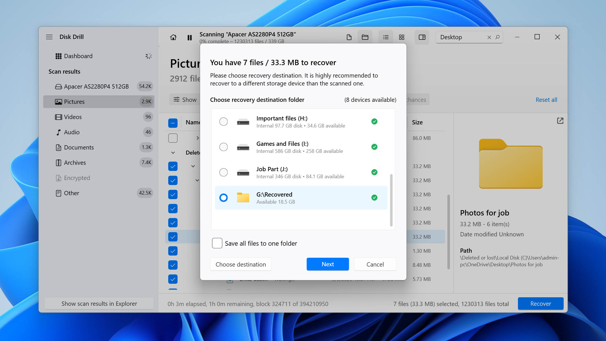Switch to folder view icon in toolbar
The image size is (606, 341).
pyautogui.click(x=365, y=37)
